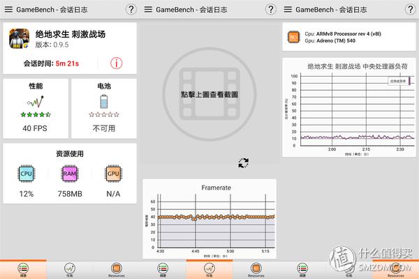
Task: Tap the film screenshot placeholder icon
Action: coord(209,94)
